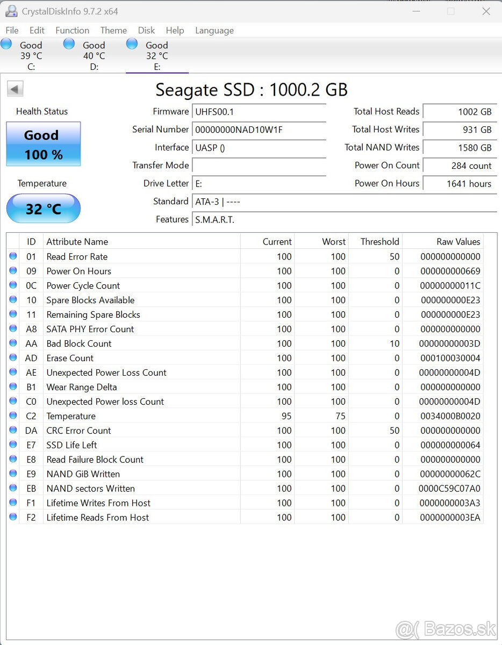Click the 32 °C temperature button

(44, 209)
